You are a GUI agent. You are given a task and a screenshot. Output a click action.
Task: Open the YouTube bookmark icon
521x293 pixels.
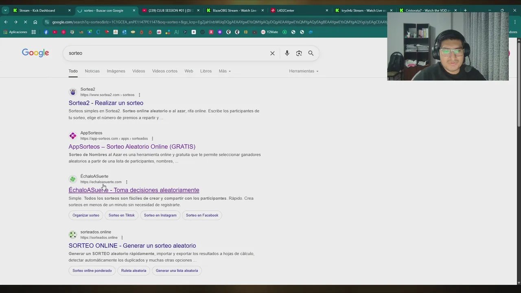click(55, 32)
